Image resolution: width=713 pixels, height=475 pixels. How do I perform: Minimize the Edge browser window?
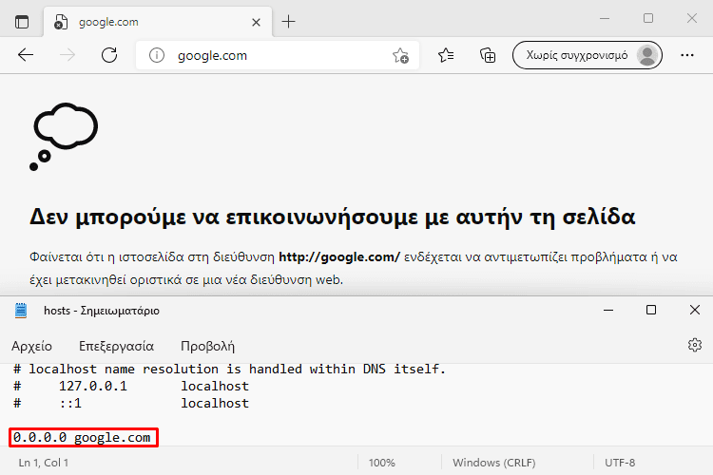coord(605,18)
